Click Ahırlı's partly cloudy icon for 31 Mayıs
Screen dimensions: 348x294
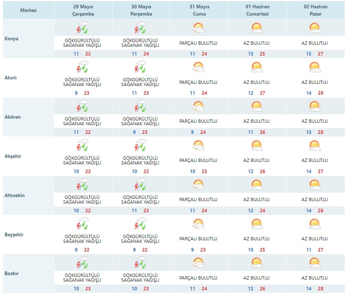coord(198,67)
